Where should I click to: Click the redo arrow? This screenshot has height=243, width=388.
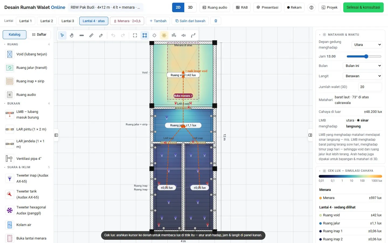pos(123,35)
